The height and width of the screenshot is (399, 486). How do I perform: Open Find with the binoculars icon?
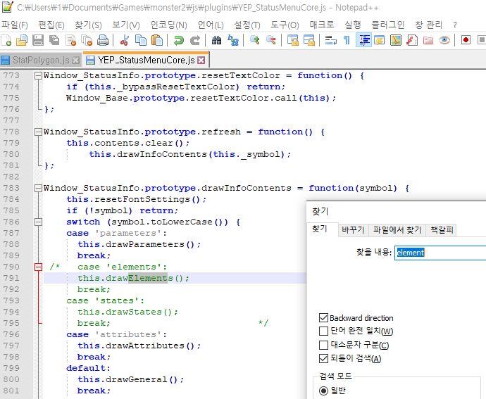click(x=217, y=40)
